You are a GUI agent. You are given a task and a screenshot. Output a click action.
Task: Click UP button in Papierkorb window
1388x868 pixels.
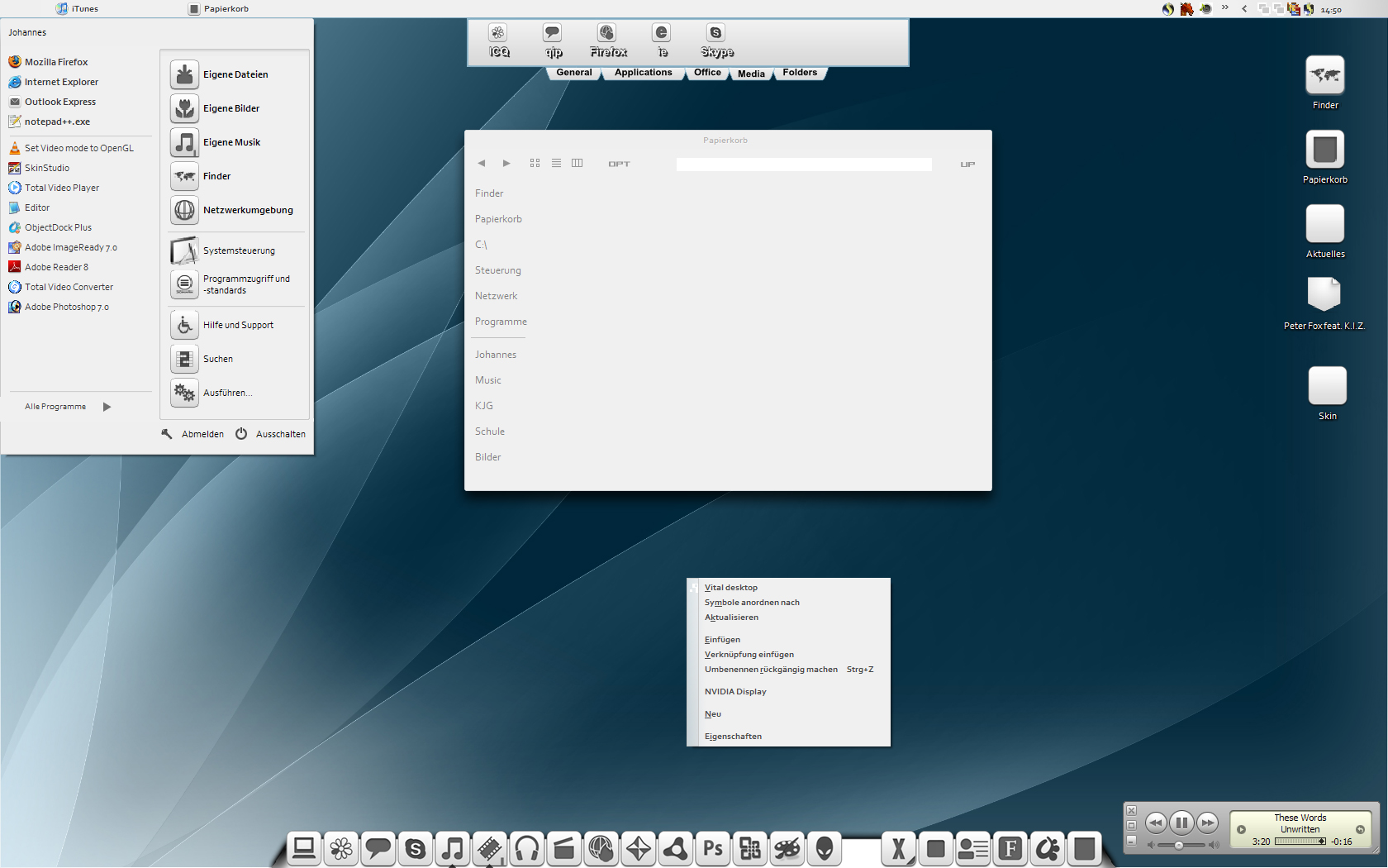[x=967, y=165]
